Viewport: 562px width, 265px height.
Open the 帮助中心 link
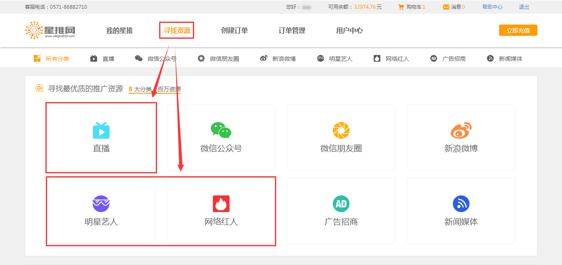492,7
